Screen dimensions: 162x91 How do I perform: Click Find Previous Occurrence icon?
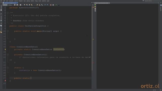tap(27, 5)
